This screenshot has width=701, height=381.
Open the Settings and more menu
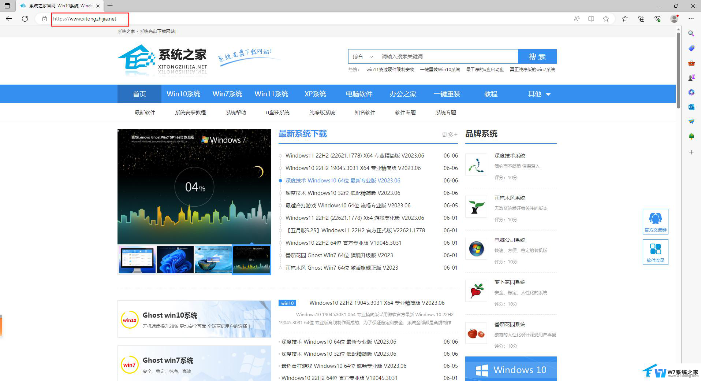tap(691, 19)
